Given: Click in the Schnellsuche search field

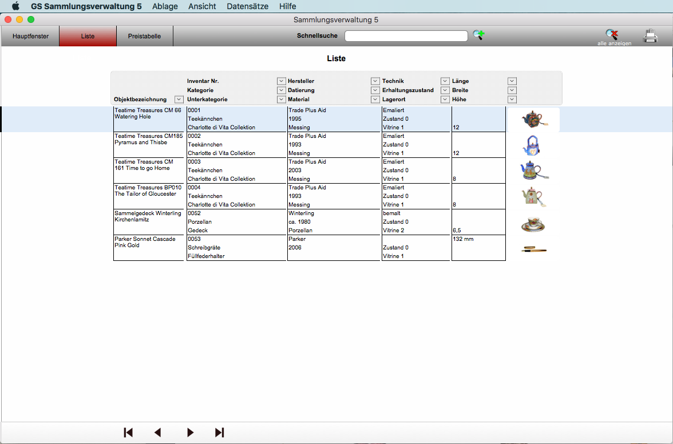Looking at the screenshot, I should (406, 36).
